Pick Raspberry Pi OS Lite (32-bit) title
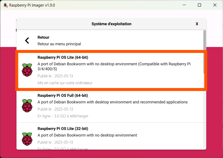 [63, 129]
